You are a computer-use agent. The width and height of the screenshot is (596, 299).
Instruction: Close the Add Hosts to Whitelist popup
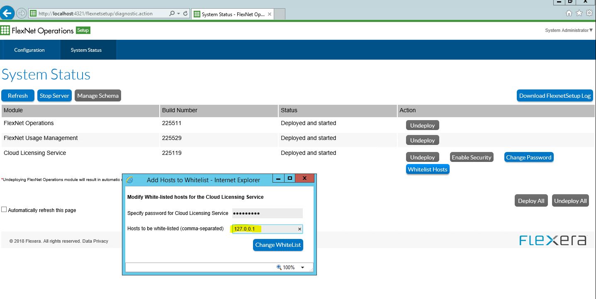(x=304, y=178)
